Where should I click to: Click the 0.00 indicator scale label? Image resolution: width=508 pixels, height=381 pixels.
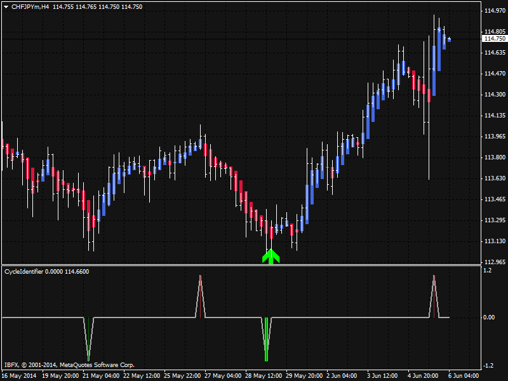[489, 317]
